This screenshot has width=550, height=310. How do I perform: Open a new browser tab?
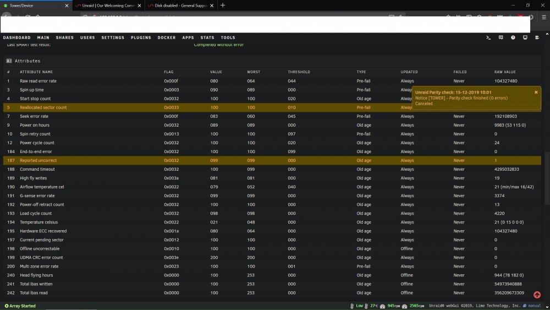click(x=223, y=6)
